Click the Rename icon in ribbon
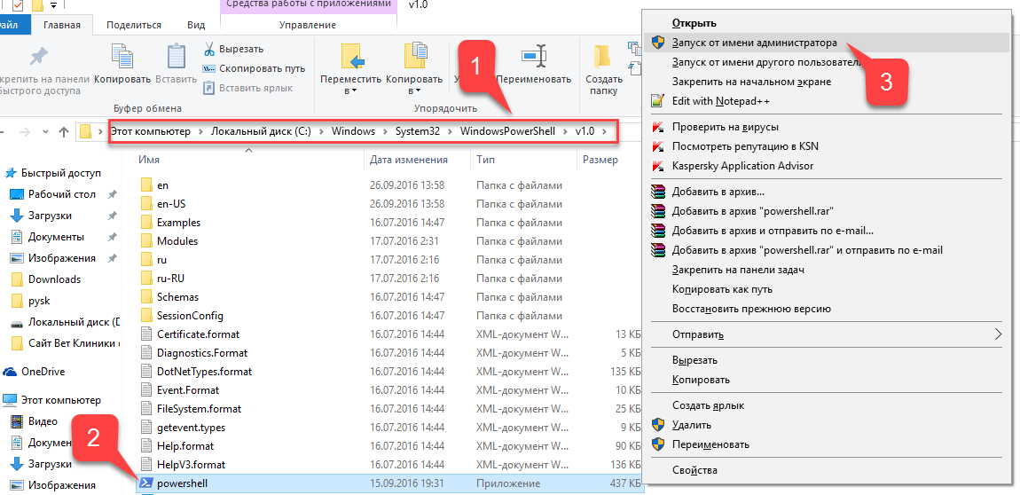 [x=533, y=57]
